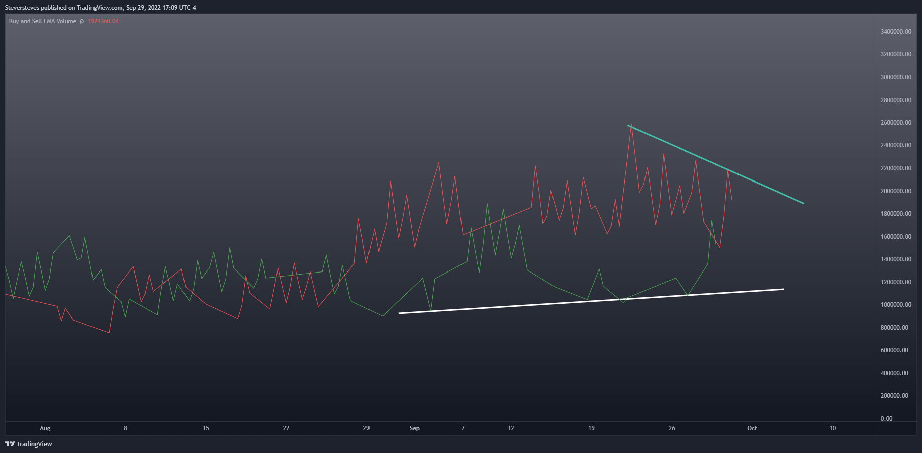The width and height of the screenshot is (922, 453).
Task: Click the 8 date label after Aug
Action: 125,428
